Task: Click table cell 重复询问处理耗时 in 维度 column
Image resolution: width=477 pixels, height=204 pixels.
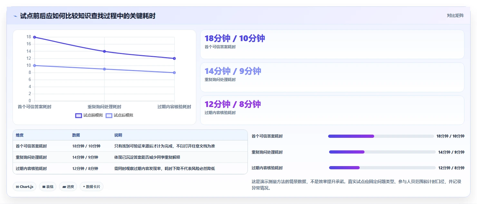Action: pyautogui.click(x=31, y=157)
